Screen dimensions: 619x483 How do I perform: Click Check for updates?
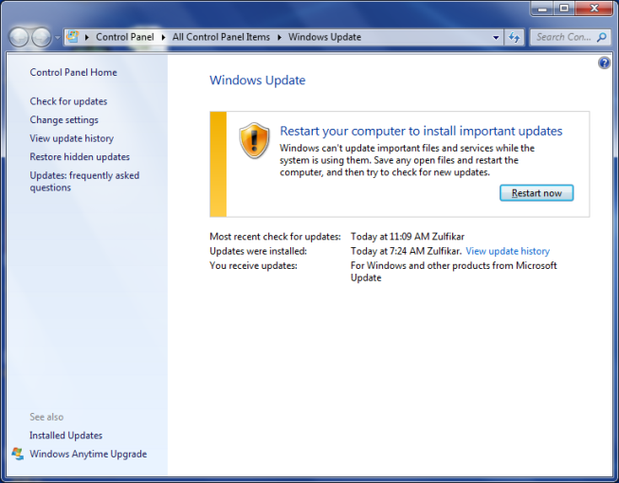68,101
